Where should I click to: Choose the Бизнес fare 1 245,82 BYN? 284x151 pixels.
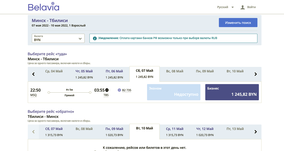click(x=232, y=92)
